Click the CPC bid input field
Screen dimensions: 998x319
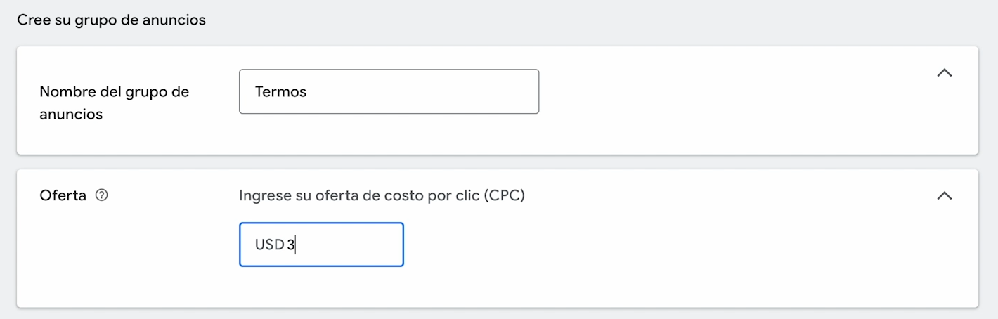321,245
